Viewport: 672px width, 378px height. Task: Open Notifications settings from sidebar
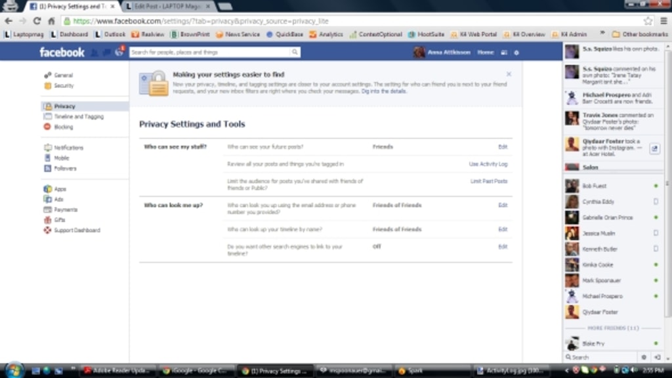68,148
